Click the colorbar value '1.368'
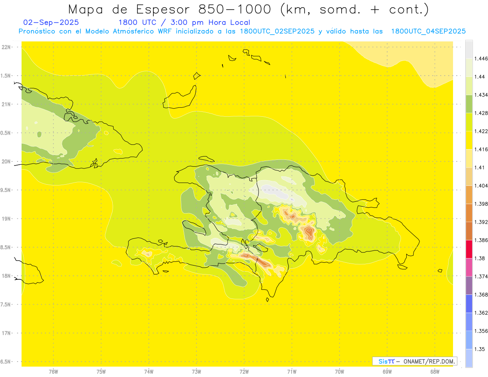 [481, 294]
